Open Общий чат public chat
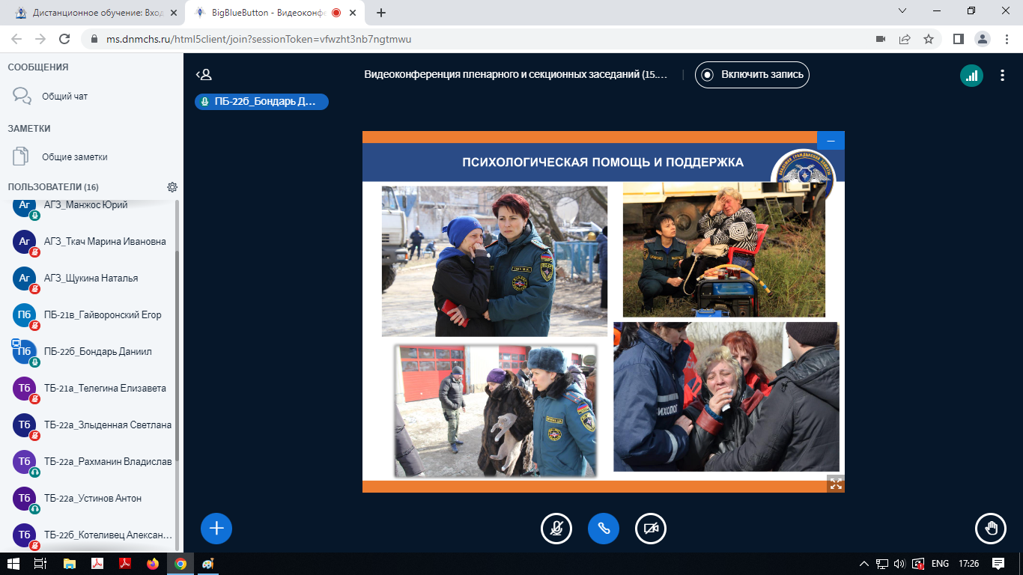Screen dimensions: 1023x575 [64, 97]
